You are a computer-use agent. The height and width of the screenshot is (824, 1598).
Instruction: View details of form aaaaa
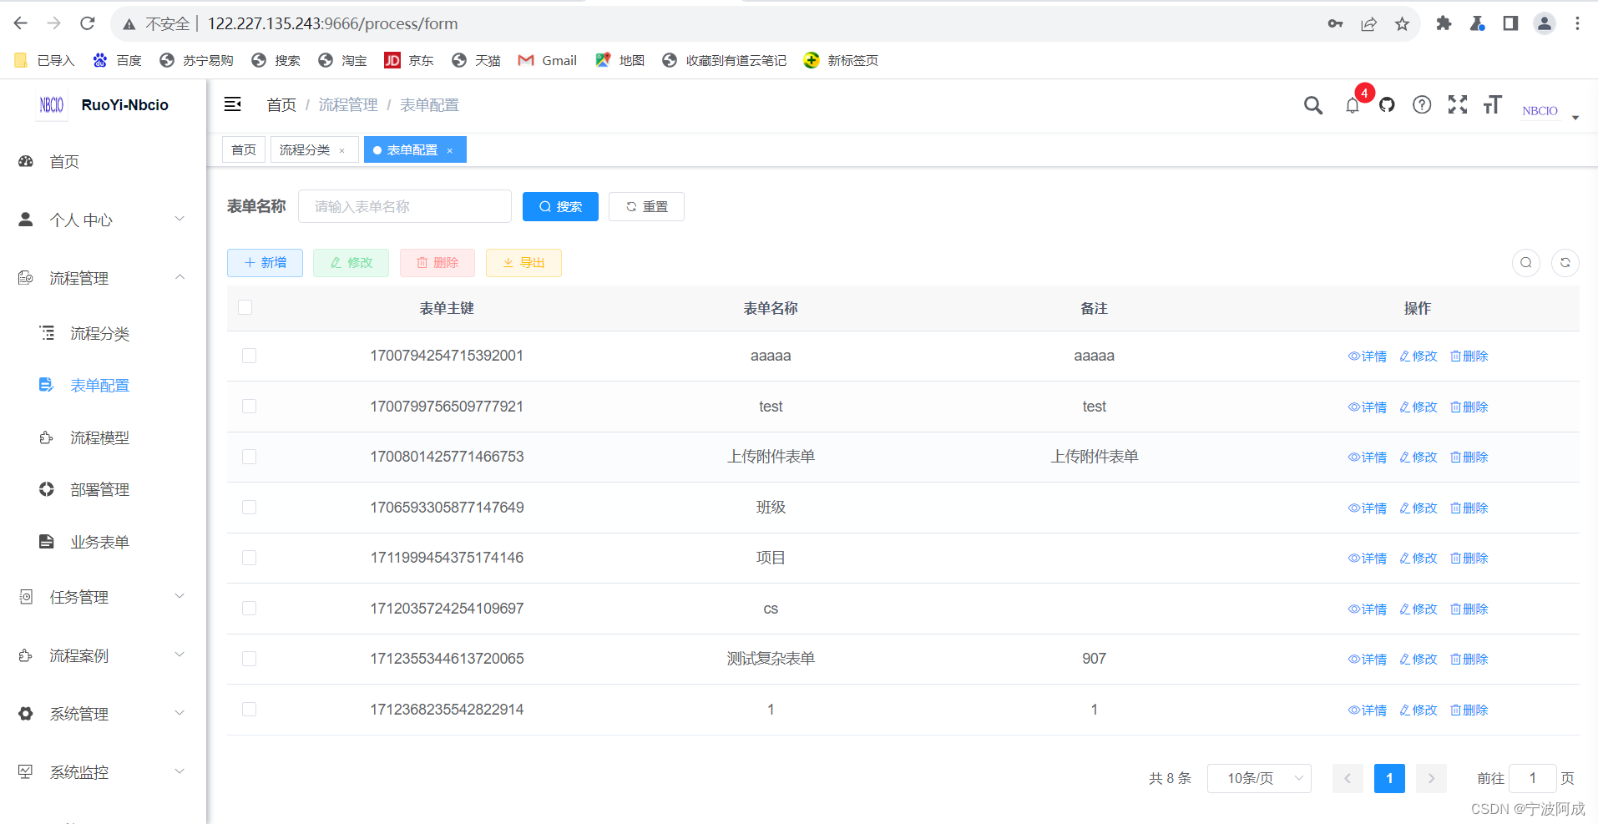tap(1367, 356)
